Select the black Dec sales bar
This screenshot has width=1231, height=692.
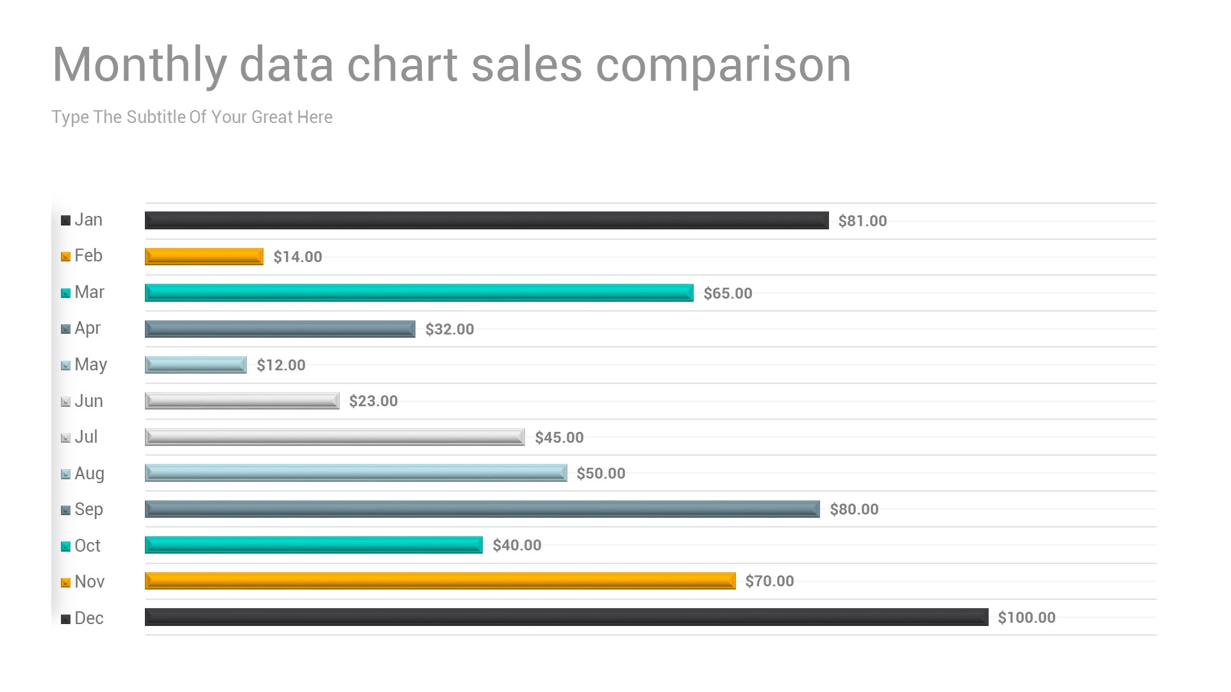coord(566,617)
